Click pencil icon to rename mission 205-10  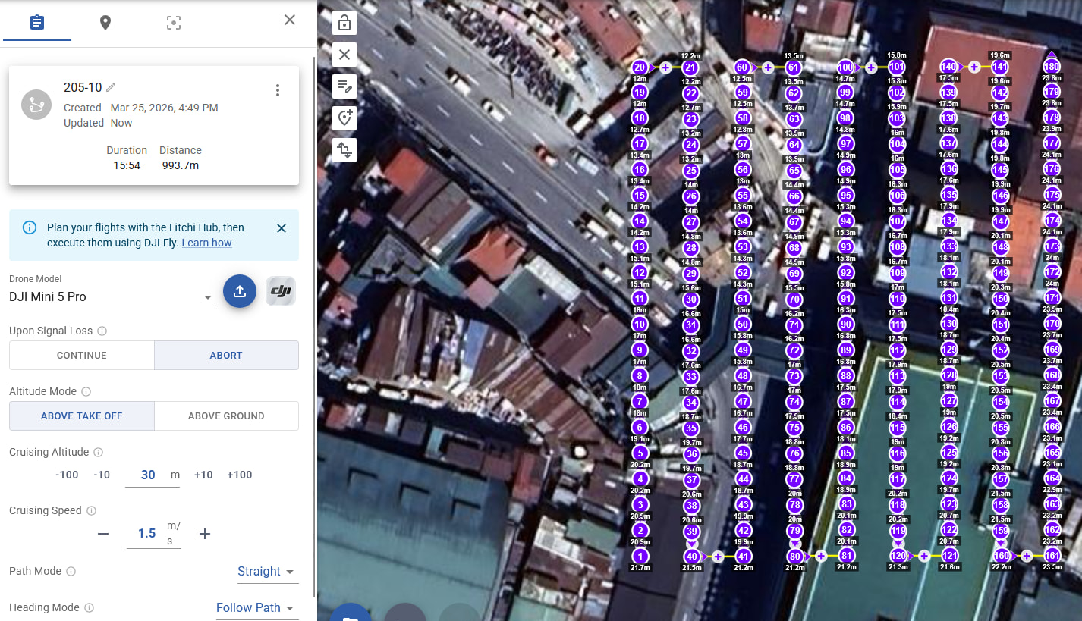[111, 87]
